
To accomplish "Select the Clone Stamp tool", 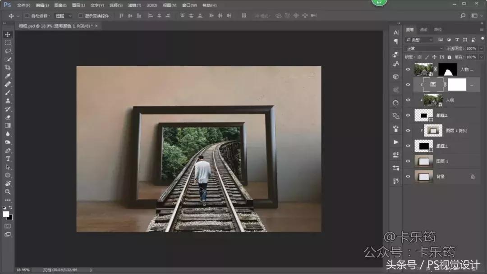I will click(x=8, y=101).
